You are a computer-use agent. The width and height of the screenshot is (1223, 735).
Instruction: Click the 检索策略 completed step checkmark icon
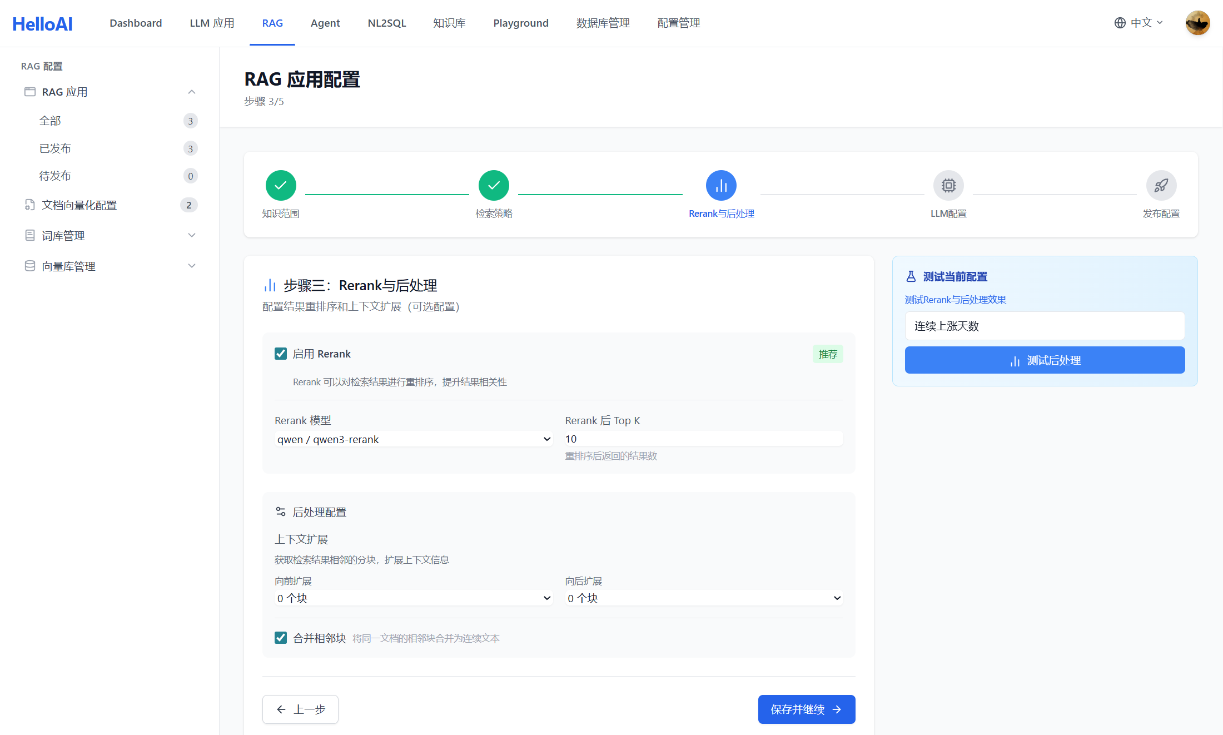click(x=494, y=185)
